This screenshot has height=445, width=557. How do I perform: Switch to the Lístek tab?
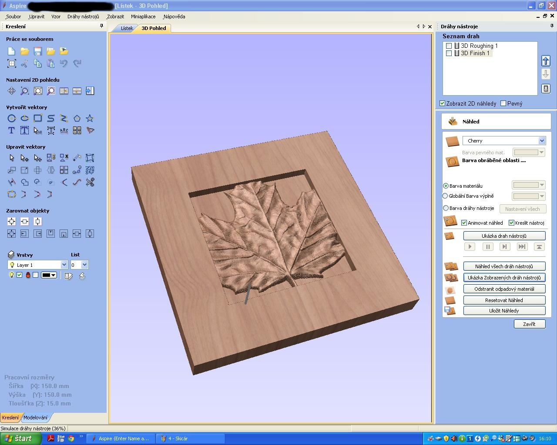127,28
